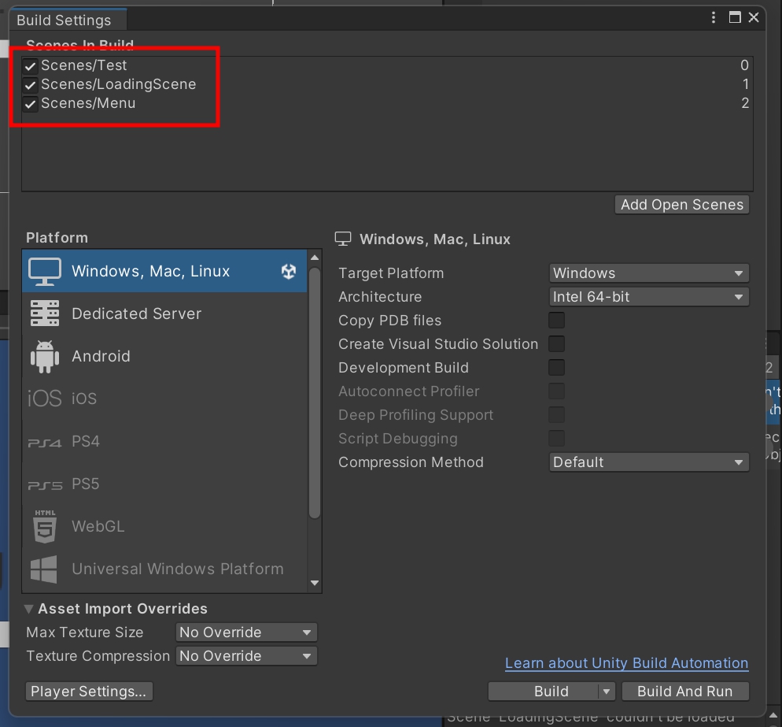Open the Build button dropdown arrow
Image resolution: width=782 pixels, height=727 pixels.
tap(607, 691)
